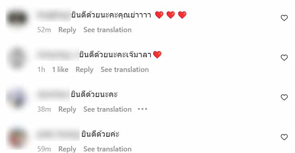Screen dimensions: 295x153
Task: Reply to the 1h comment
Action: coord(84,70)
